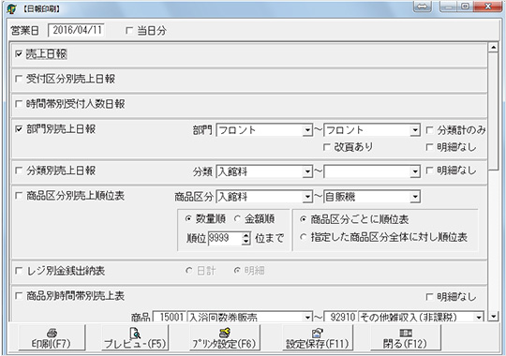
Task: Click 閉る(F12) to close the dialog
Action: pos(406,337)
